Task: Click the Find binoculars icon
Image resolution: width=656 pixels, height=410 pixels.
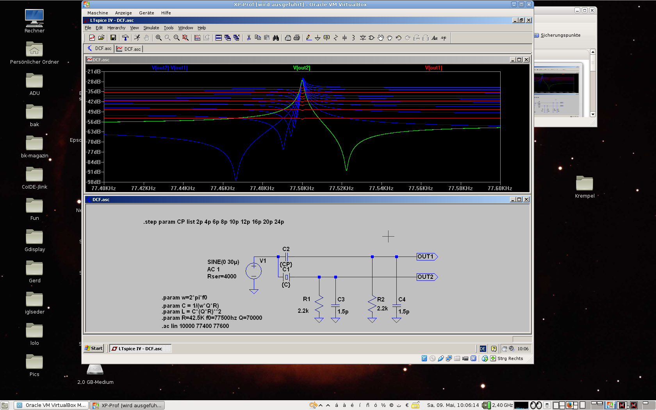Action: [276, 38]
